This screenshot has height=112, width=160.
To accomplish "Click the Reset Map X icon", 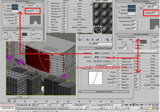I will 93,40.
